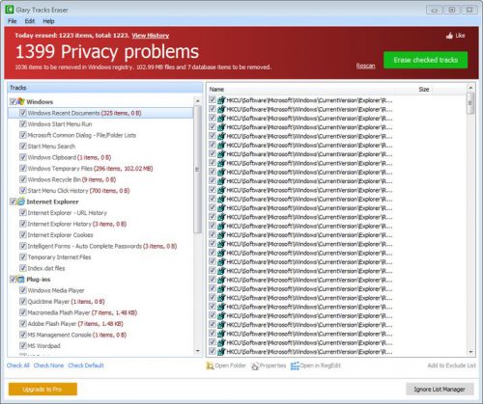This screenshot has width=483, height=404.
Task: Uncheck Windows Recycle Bin checkbox
Action: tap(23, 179)
